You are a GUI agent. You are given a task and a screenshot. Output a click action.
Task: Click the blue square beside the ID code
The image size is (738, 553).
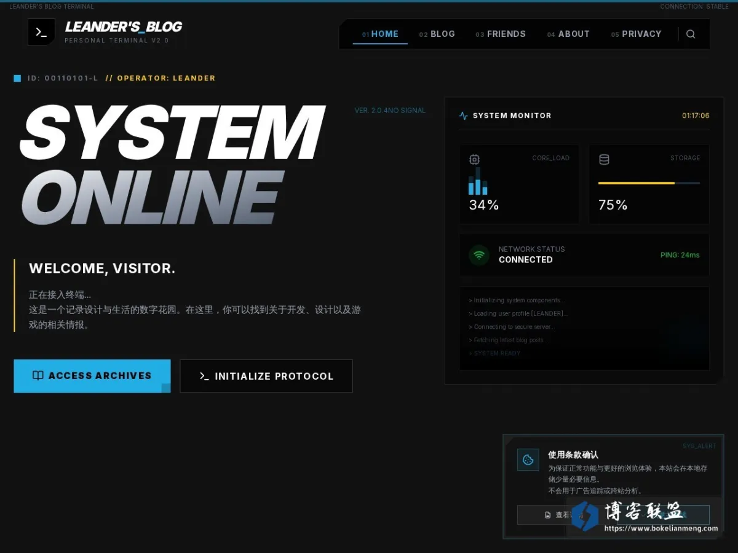(x=17, y=78)
